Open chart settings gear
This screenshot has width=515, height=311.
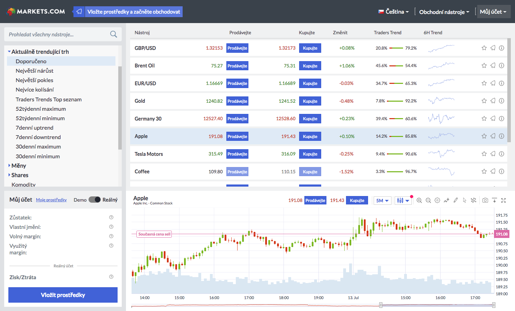pos(437,200)
